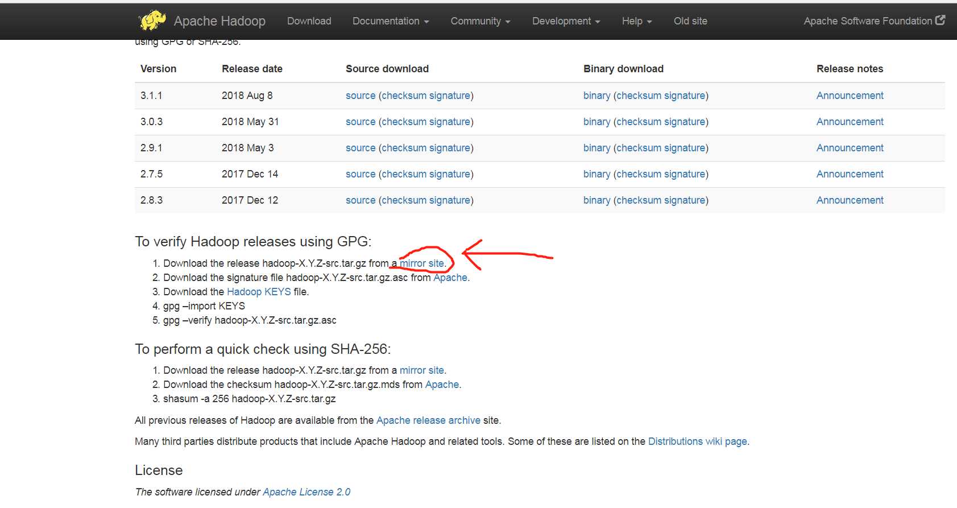The height and width of the screenshot is (508, 957).
Task: Open binary signature for version 2.7.5
Action: (685, 174)
